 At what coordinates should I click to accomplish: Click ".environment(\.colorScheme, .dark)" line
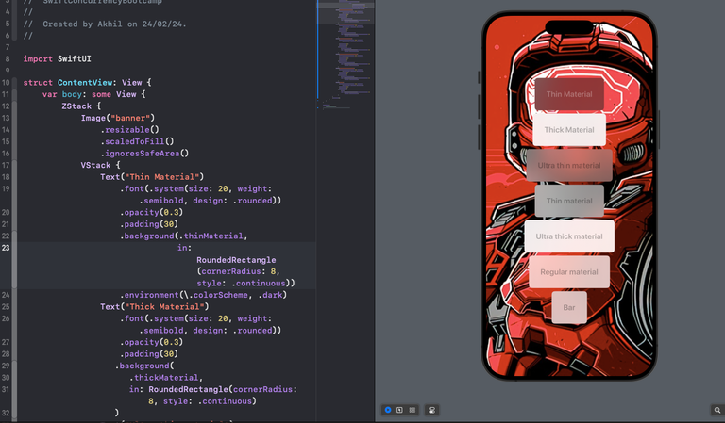pos(204,295)
